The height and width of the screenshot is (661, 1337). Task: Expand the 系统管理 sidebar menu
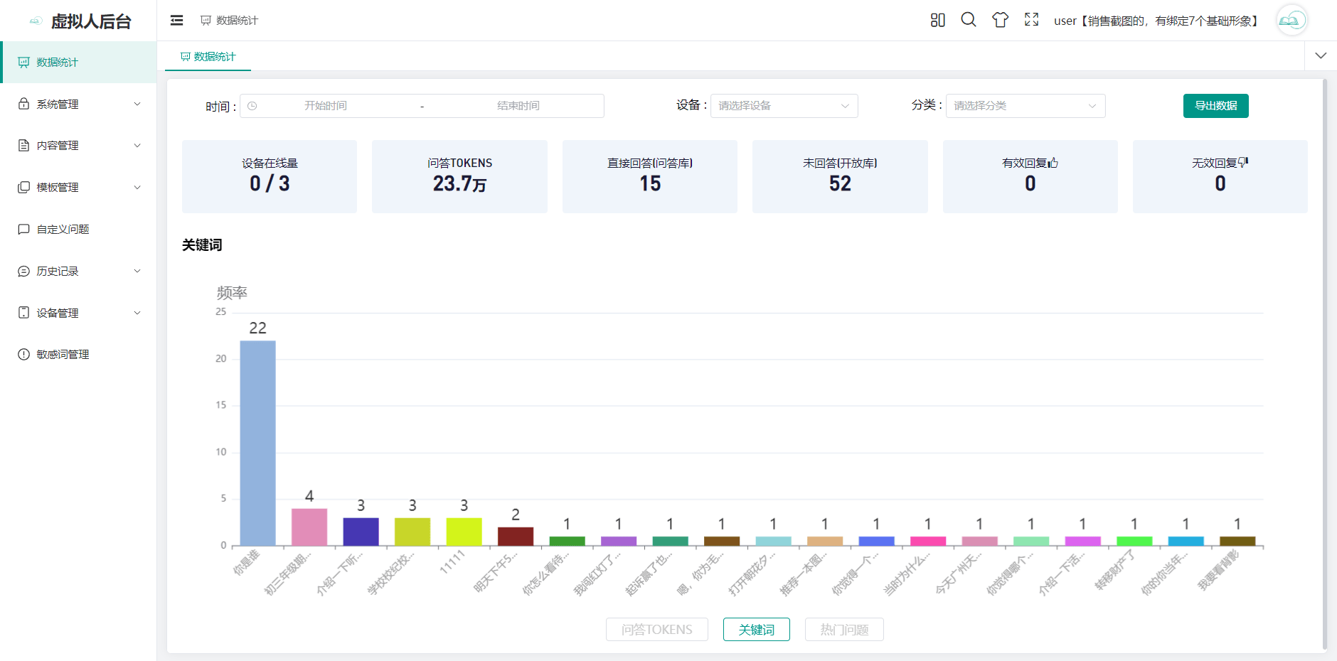click(78, 104)
